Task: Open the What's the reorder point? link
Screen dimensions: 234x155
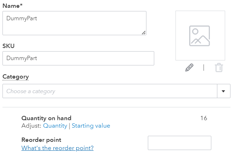Action: 57,148
